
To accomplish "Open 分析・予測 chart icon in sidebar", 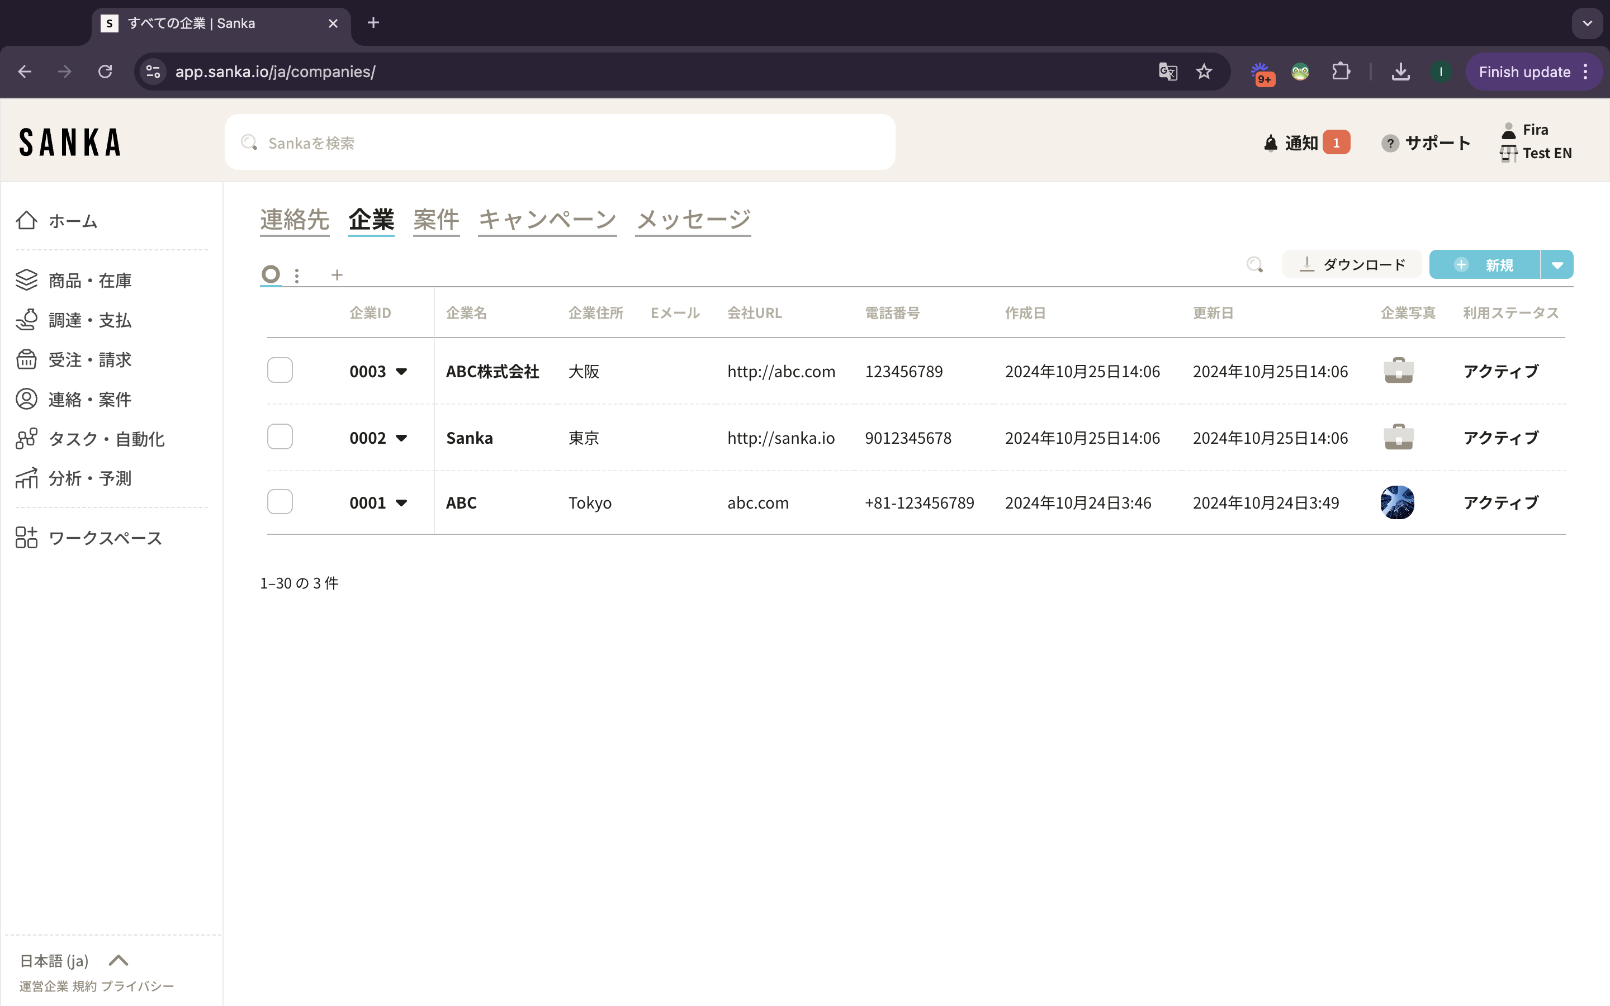I will pos(27,478).
